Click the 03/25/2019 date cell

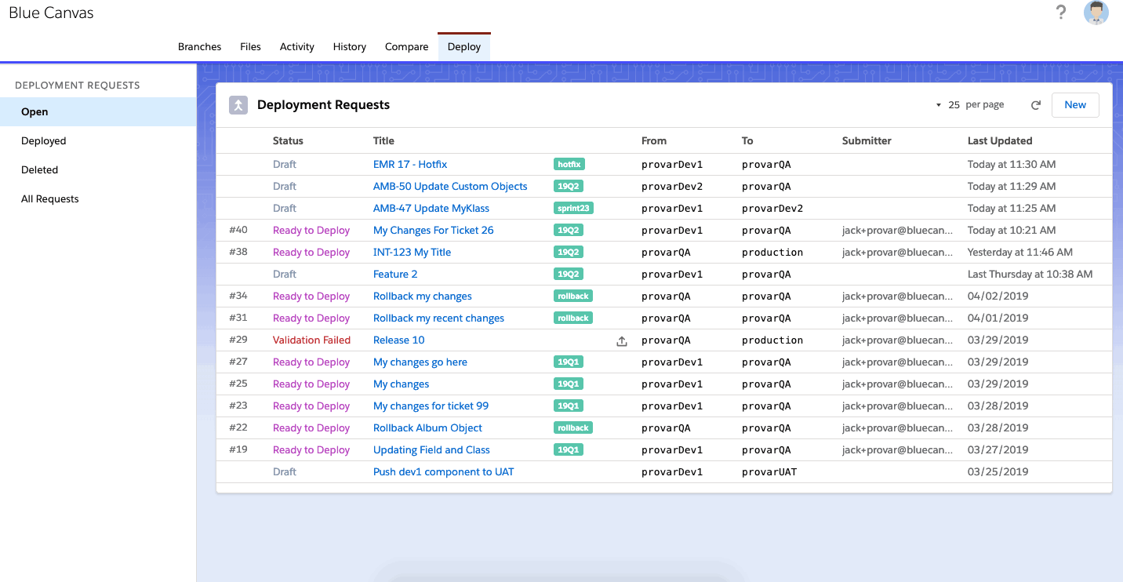pyautogui.click(x=998, y=472)
